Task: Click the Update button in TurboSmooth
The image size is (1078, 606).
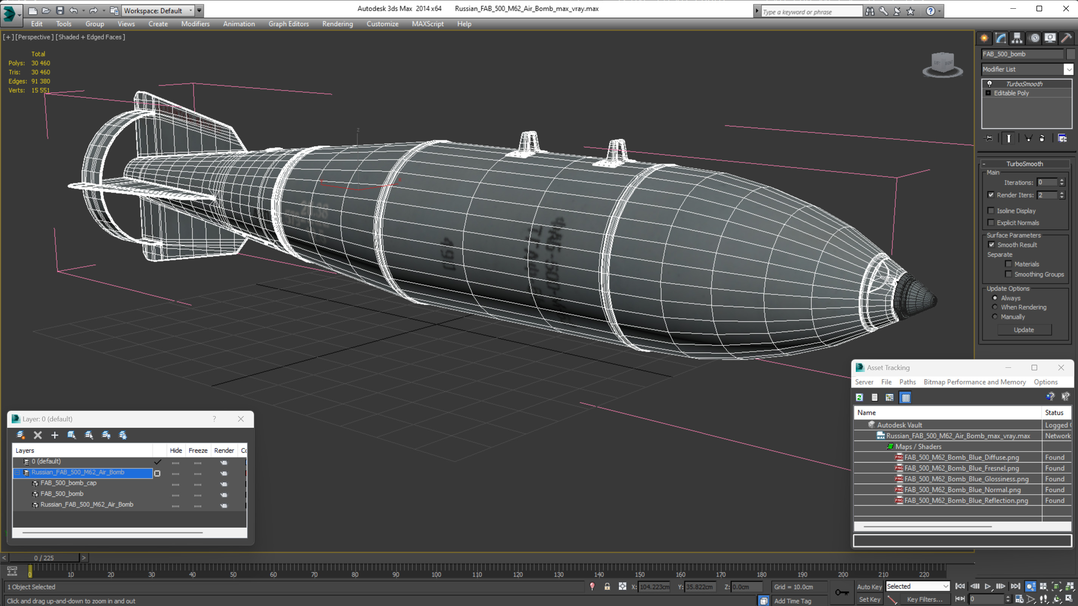Action: [x=1024, y=330]
